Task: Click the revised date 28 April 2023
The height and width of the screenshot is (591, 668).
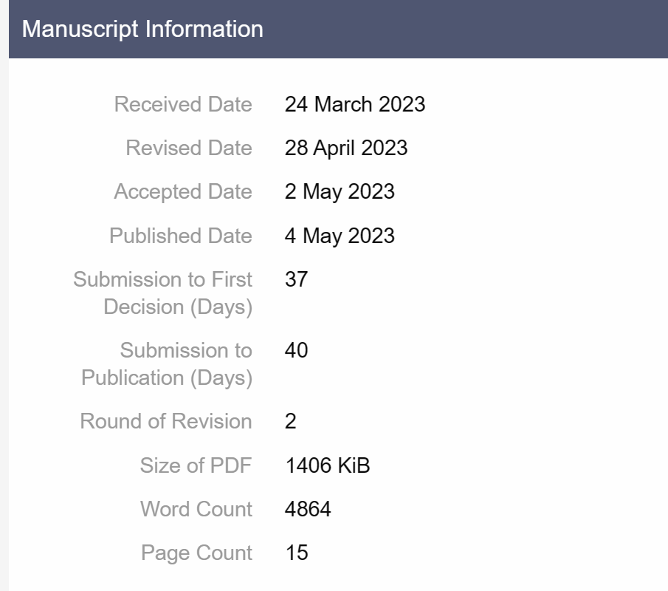Action: (x=346, y=148)
